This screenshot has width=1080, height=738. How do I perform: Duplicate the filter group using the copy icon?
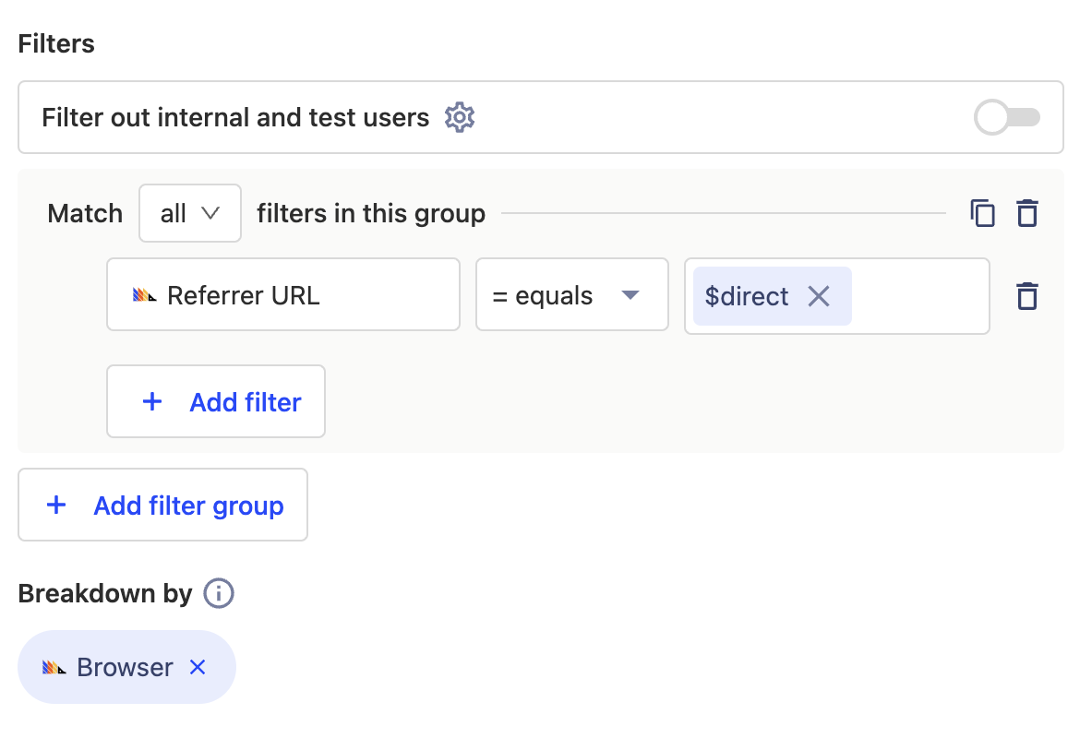[x=983, y=213]
